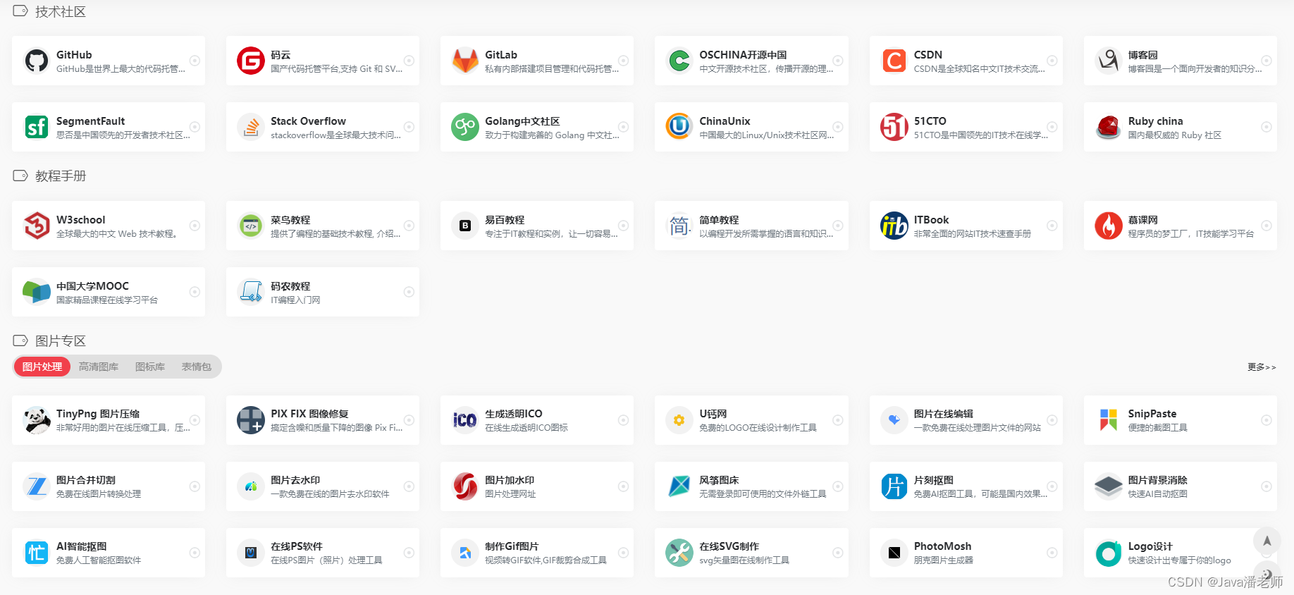Screen dimensions: 1294x595
Task: Open the W3school red logo
Action: 37,226
